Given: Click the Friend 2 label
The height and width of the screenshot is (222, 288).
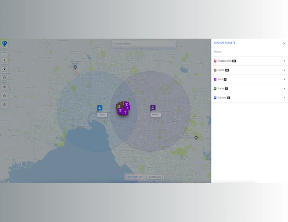Looking at the screenshot, I should pyautogui.click(x=156, y=114).
